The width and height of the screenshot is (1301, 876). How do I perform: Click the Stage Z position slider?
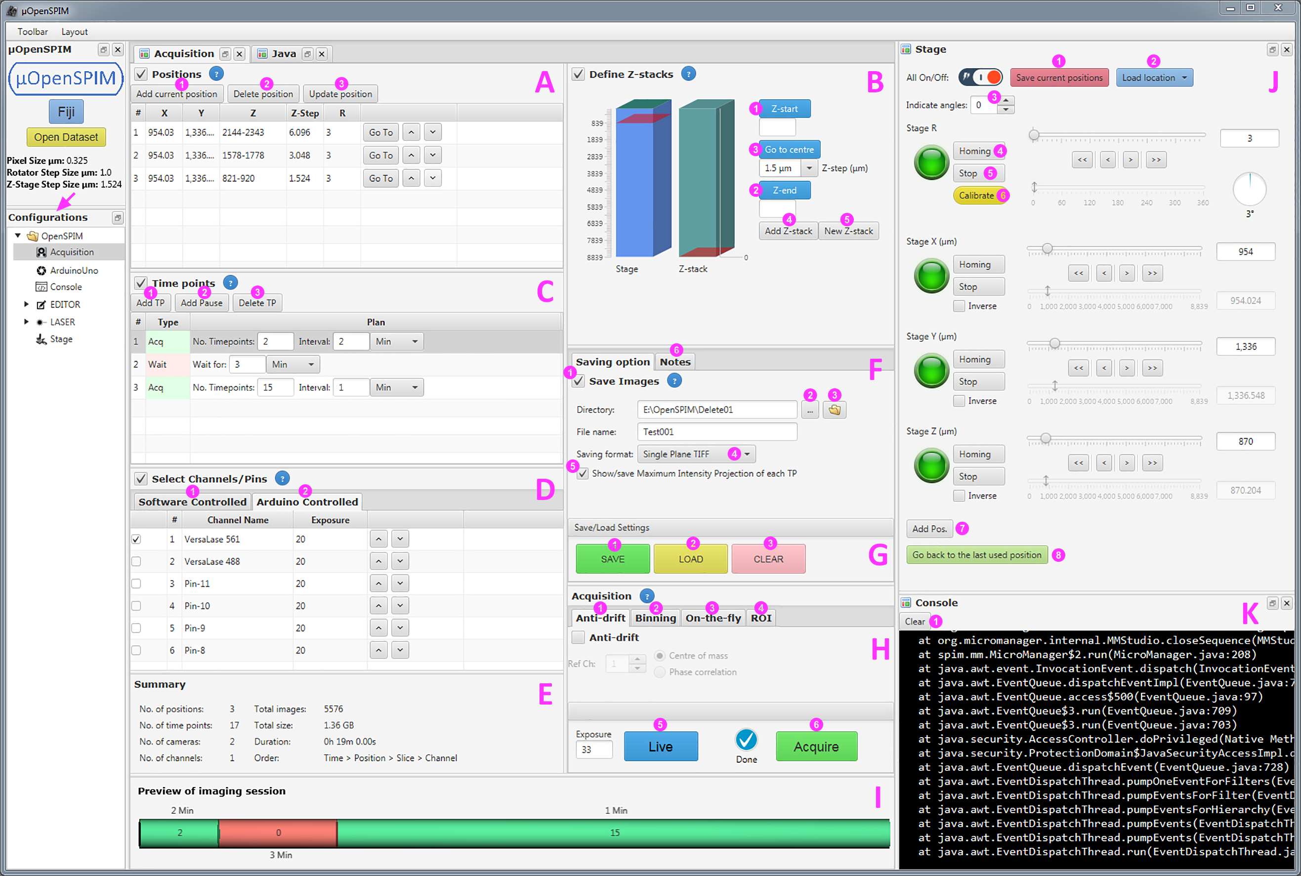(1045, 439)
